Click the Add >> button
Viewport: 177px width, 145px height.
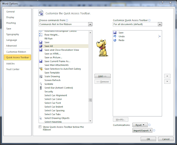(102, 76)
